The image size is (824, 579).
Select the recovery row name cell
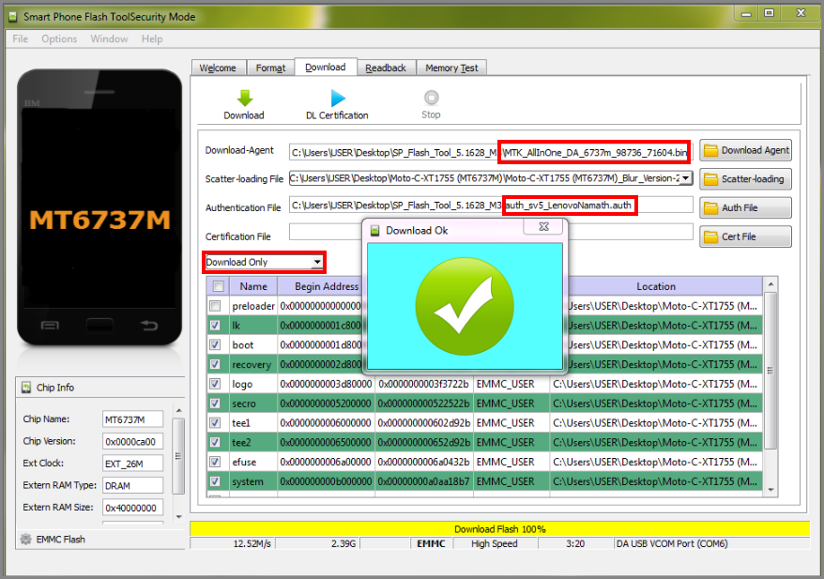click(x=253, y=364)
